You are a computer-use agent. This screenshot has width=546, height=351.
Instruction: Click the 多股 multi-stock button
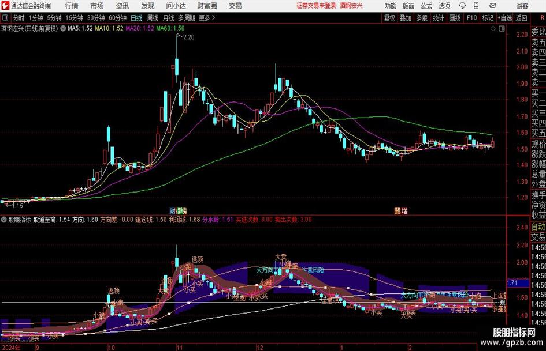pos(422,18)
